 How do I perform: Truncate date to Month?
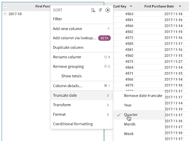click(x=139, y=124)
